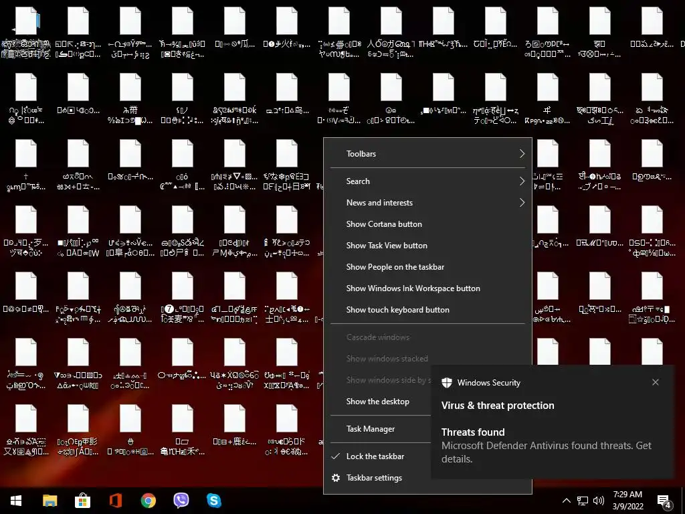
Task: Click the volume speaker icon in tray
Action: click(x=599, y=501)
